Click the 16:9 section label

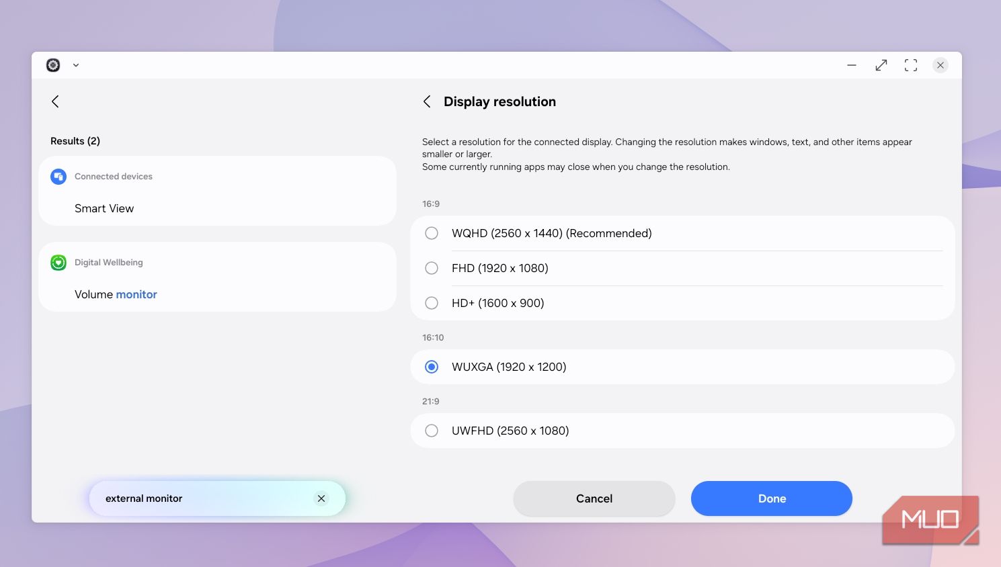point(431,204)
